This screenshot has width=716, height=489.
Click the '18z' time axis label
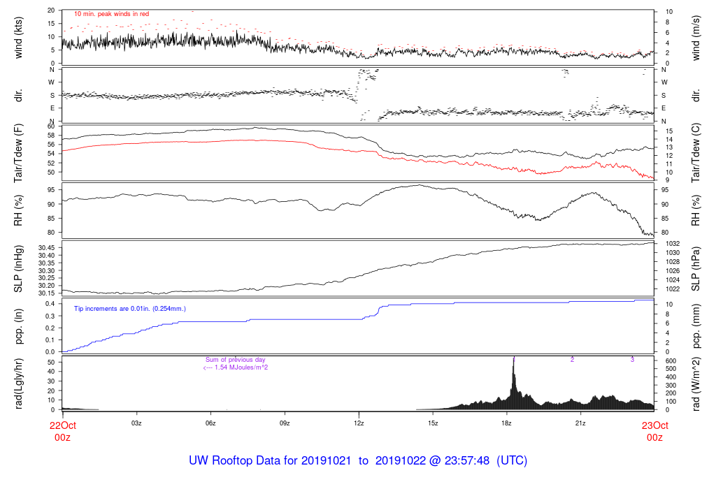(x=506, y=423)
